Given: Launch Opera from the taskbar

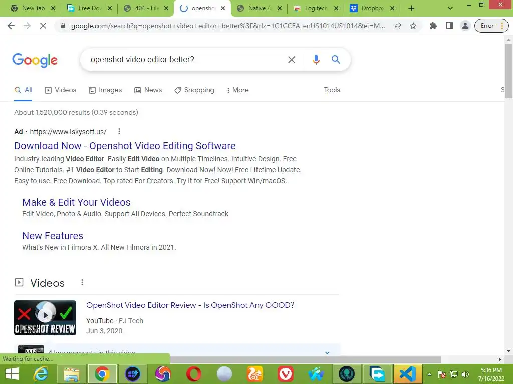Looking at the screenshot, I should tap(194, 374).
